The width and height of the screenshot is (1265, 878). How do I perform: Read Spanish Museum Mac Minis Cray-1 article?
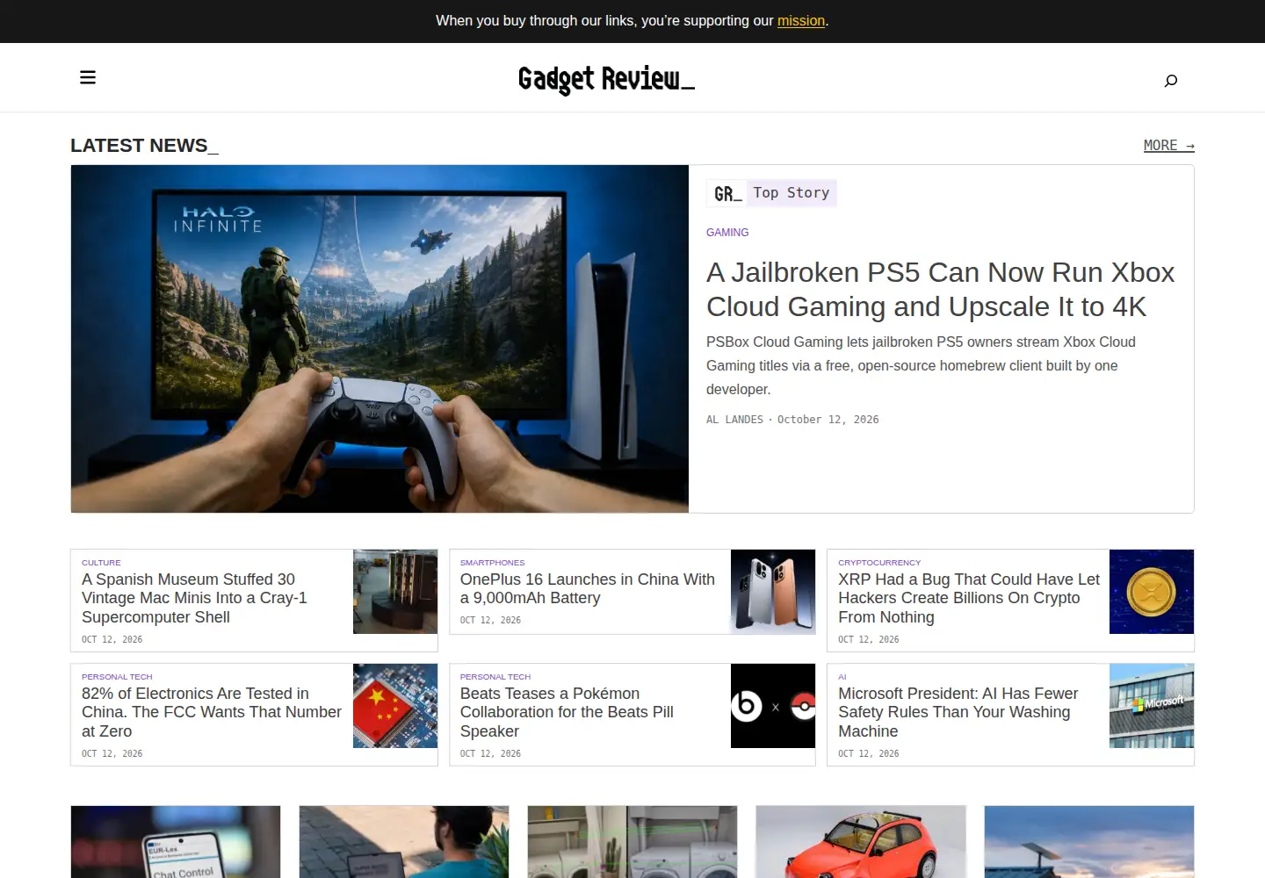[194, 598]
